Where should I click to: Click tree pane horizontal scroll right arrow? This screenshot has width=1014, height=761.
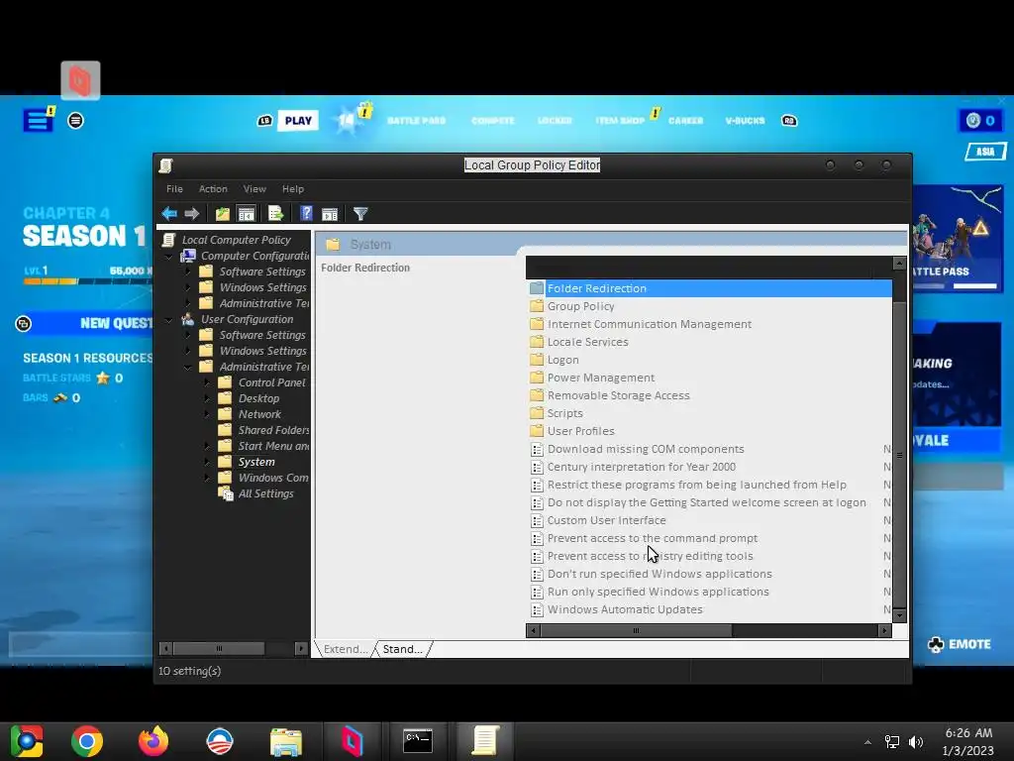tap(301, 648)
